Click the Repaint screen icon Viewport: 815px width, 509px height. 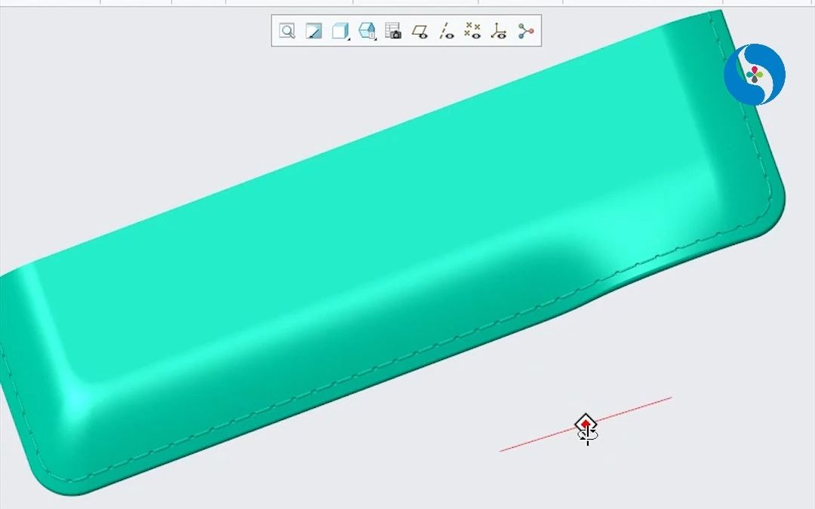pos(313,31)
